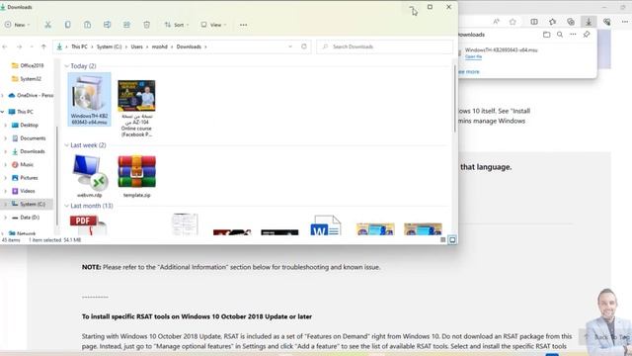632x356 pixels.
Task: Open downloads folder icon in Edge panel
Action: click(546, 35)
